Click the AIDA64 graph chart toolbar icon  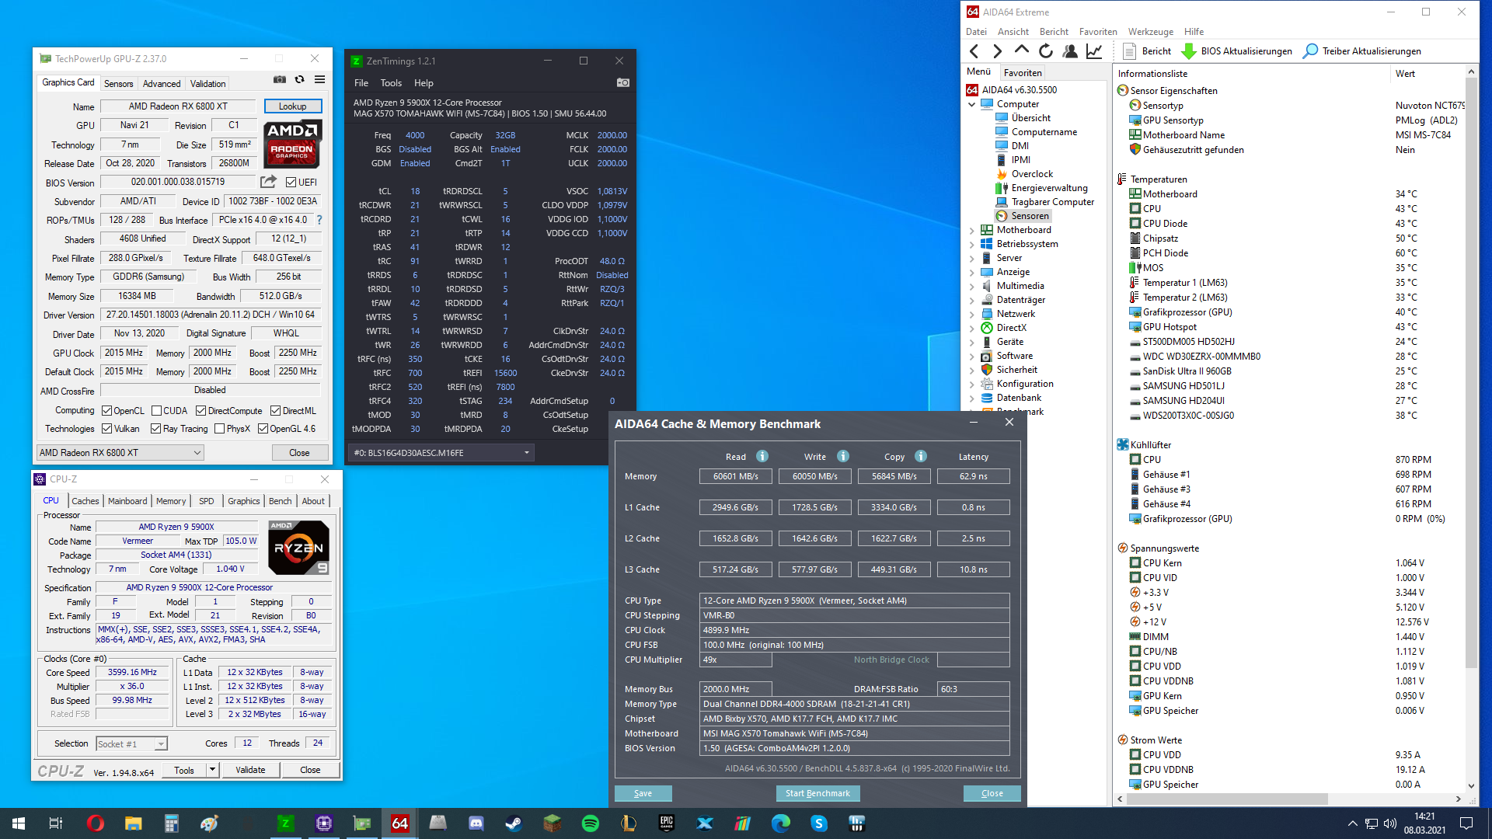pyautogui.click(x=1094, y=51)
